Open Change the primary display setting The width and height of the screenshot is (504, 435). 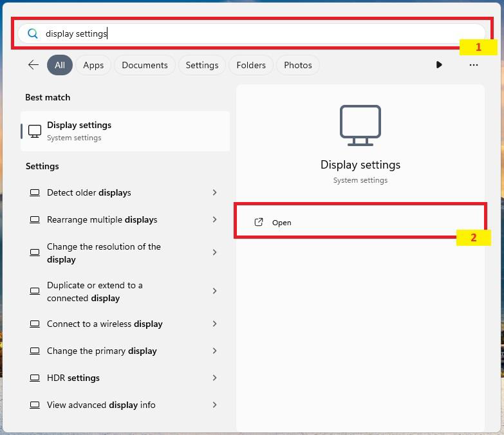pos(102,351)
